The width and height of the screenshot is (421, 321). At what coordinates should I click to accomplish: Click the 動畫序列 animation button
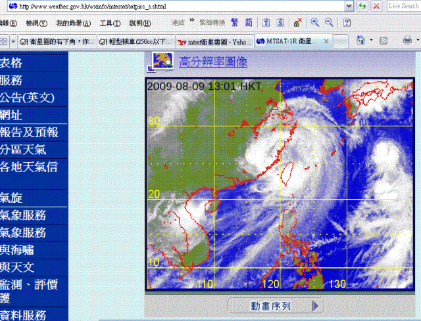(x=277, y=306)
